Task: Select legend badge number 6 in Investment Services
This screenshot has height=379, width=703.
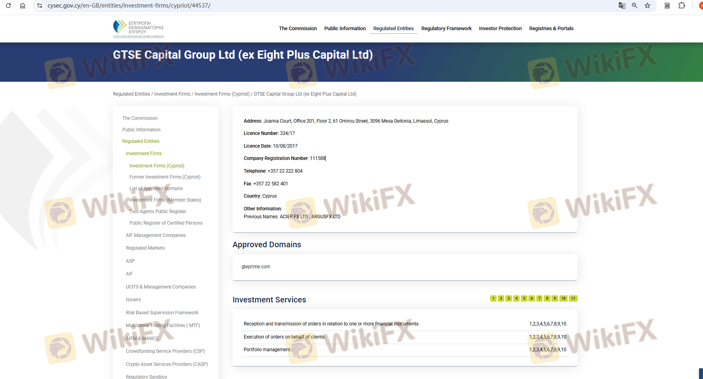Action: (532, 298)
